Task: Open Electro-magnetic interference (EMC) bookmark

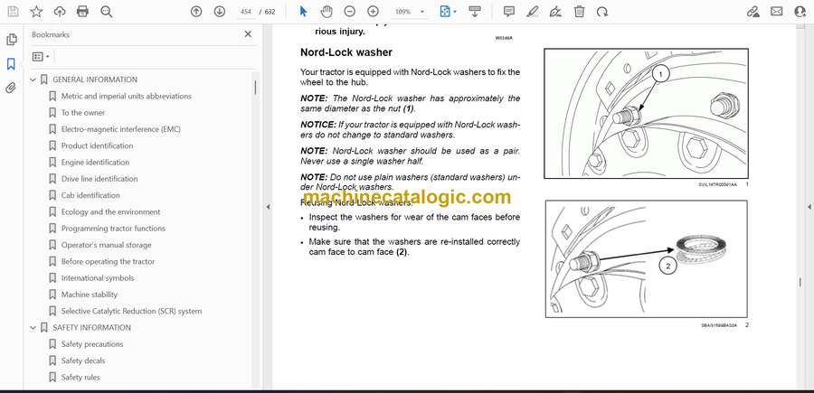Action: click(121, 129)
